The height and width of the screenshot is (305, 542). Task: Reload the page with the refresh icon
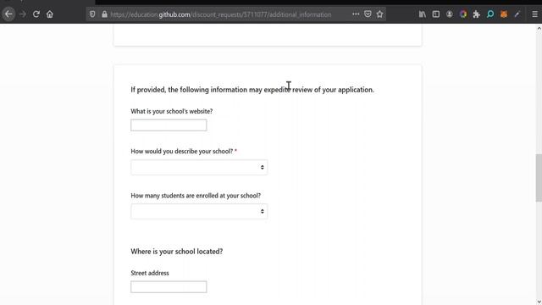tap(36, 14)
